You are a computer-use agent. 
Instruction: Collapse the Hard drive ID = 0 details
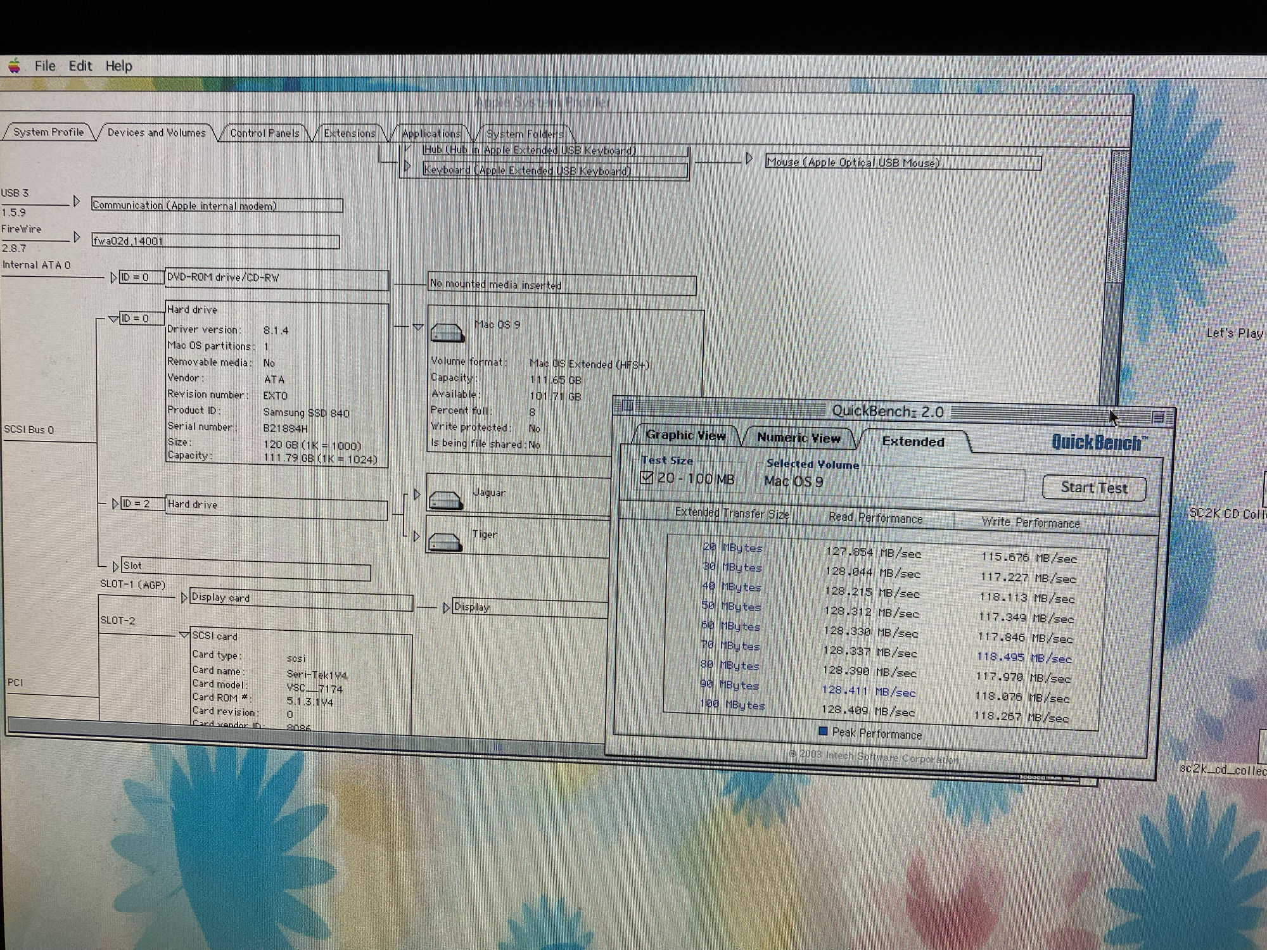point(113,319)
